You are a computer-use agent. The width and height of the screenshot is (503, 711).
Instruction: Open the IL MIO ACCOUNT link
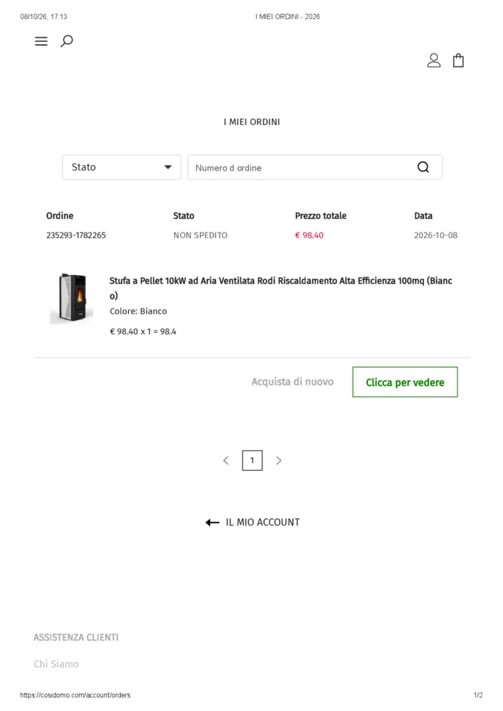click(x=263, y=523)
